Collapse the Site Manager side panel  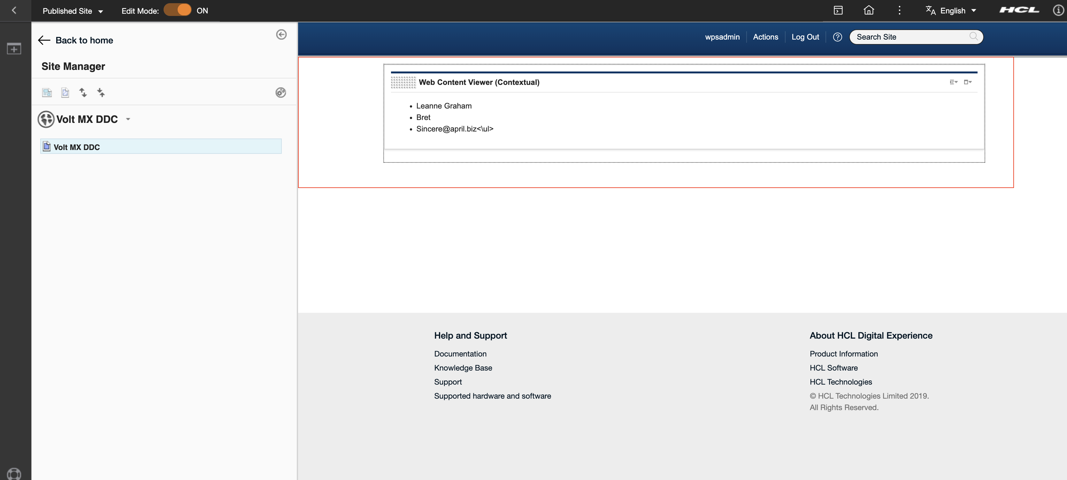coord(281,34)
